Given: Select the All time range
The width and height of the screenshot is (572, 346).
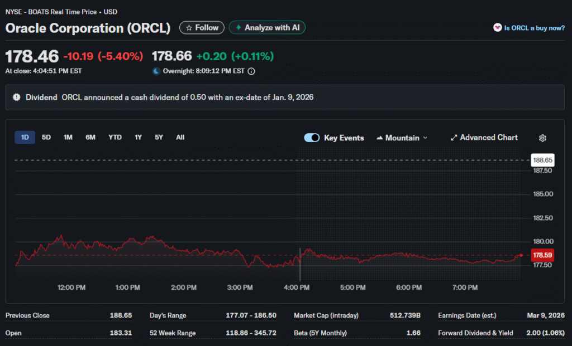Looking at the screenshot, I should click(180, 137).
